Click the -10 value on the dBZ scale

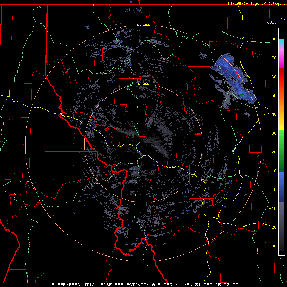pyautogui.click(x=273, y=209)
